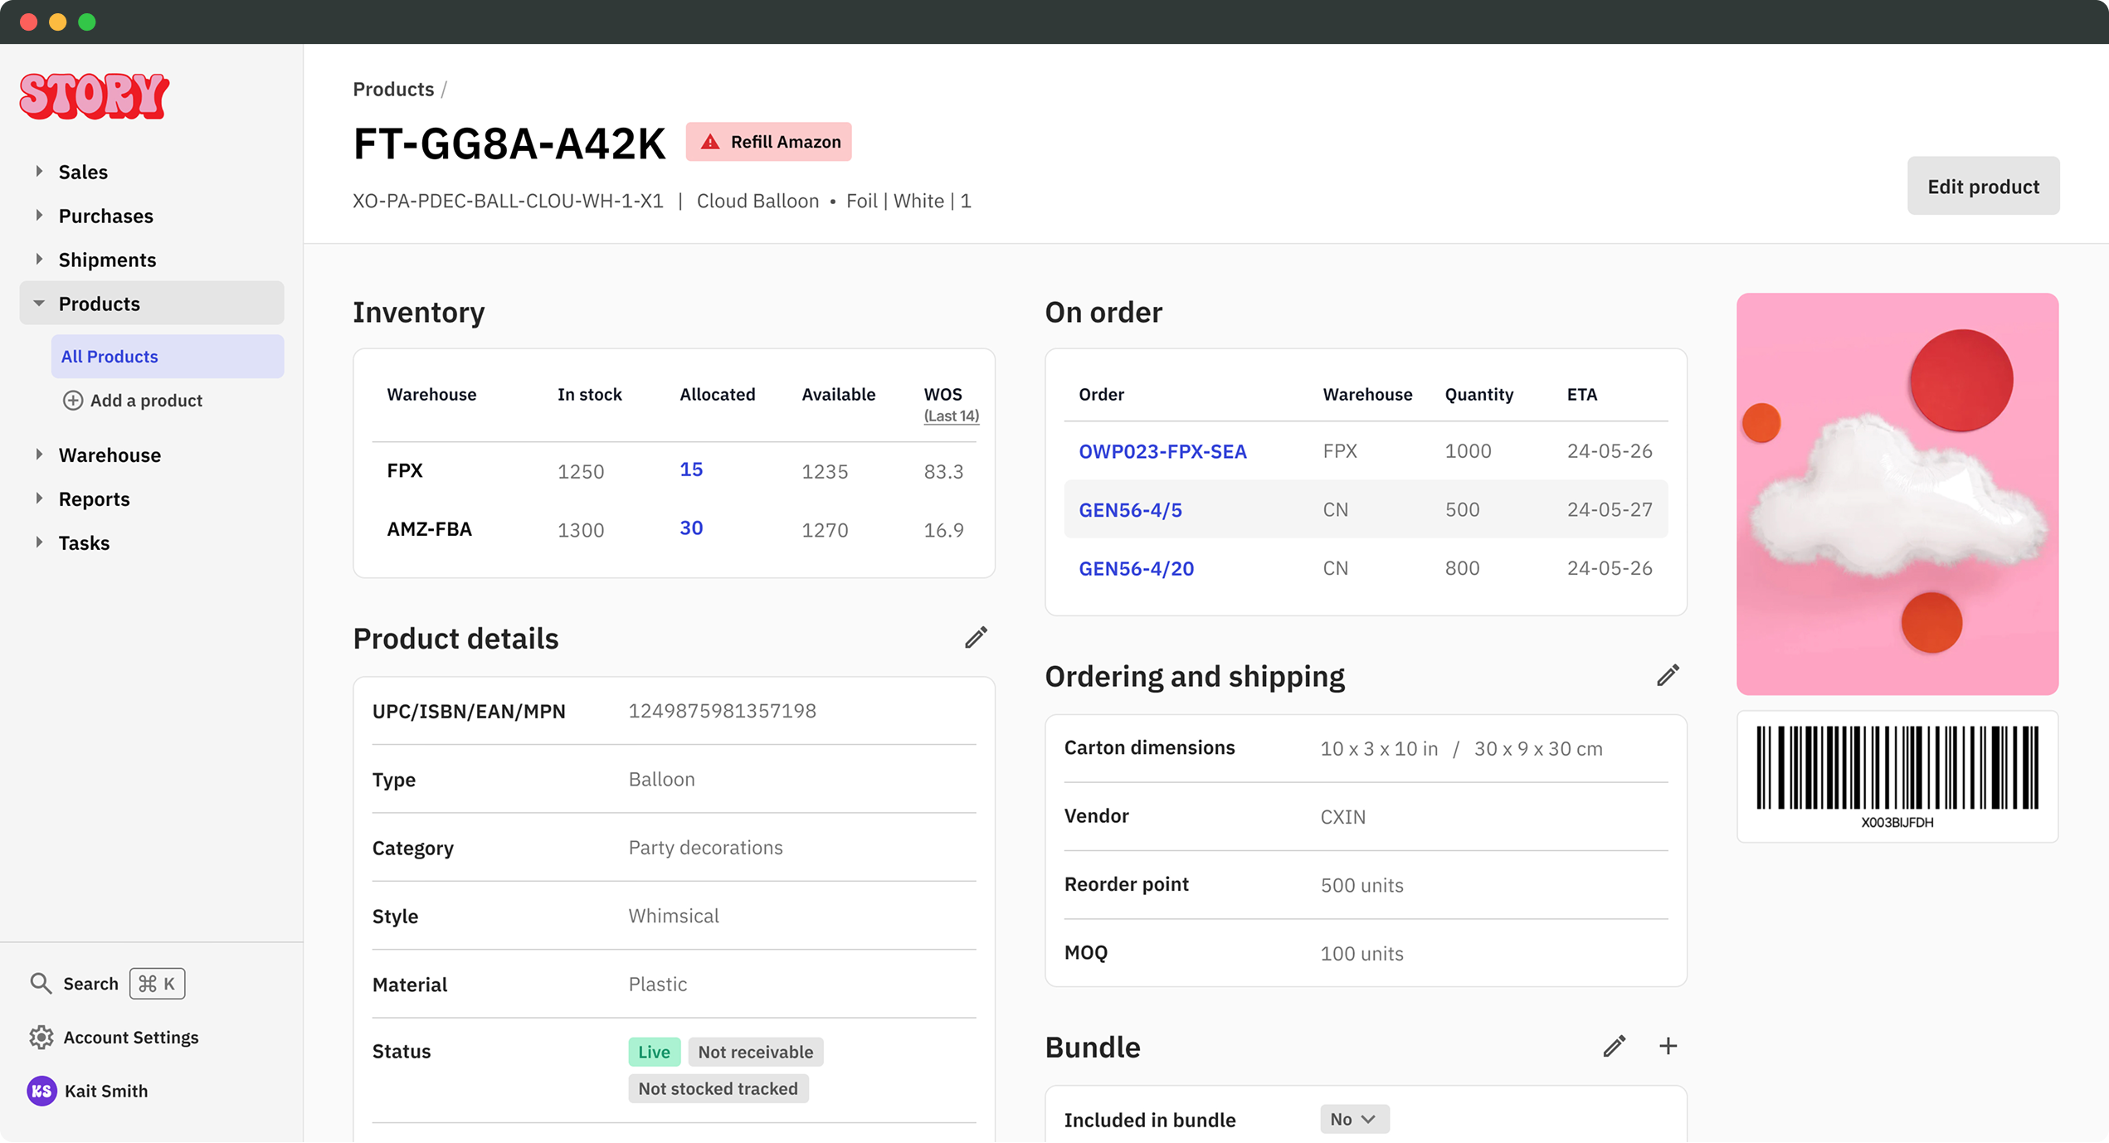This screenshot has height=1143, width=2109.
Task: Open the Warehouse menu item
Action: pyautogui.click(x=110, y=455)
